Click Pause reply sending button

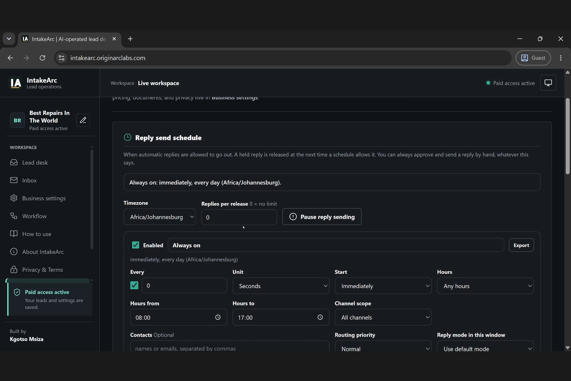pyautogui.click(x=322, y=217)
